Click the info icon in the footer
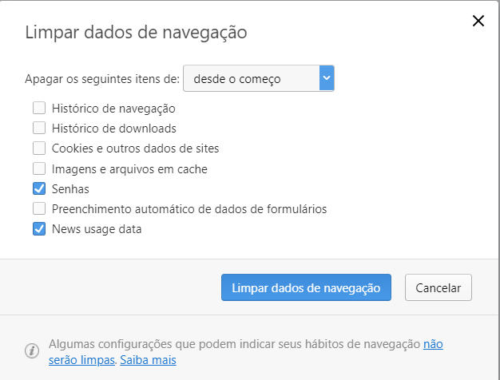This screenshot has width=500, height=380. (x=32, y=351)
